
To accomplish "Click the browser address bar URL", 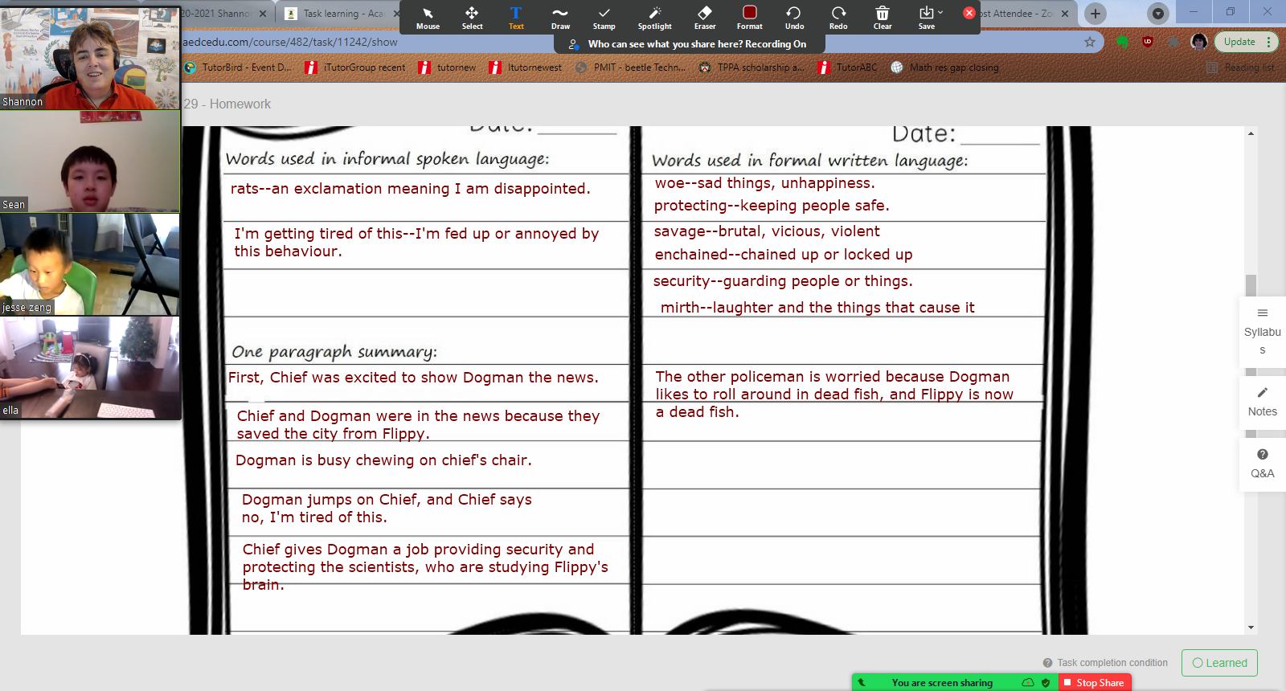I will click(x=290, y=42).
